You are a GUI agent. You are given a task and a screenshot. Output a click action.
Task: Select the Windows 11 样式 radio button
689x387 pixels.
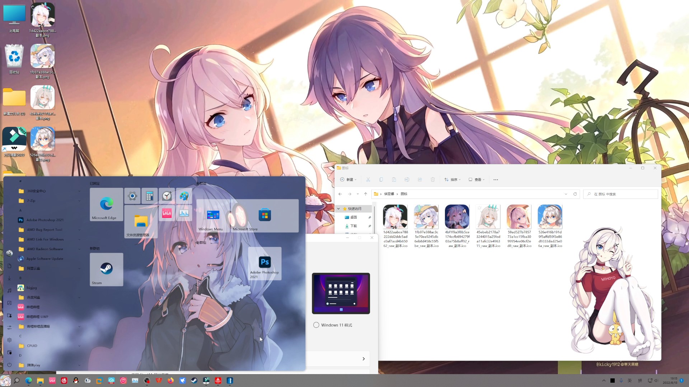[316, 325]
